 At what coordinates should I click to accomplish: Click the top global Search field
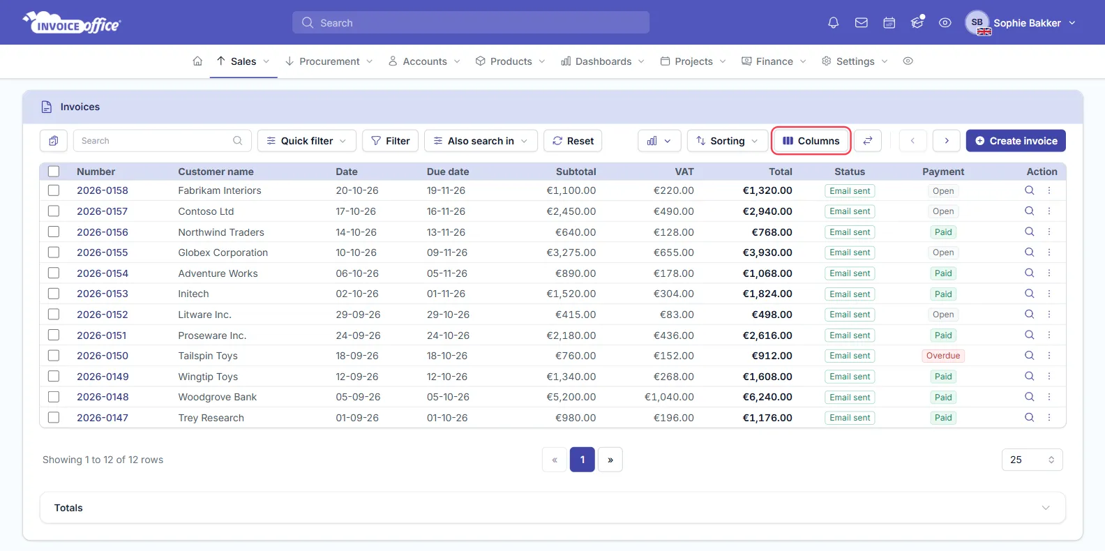pyautogui.click(x=471, y=22)
